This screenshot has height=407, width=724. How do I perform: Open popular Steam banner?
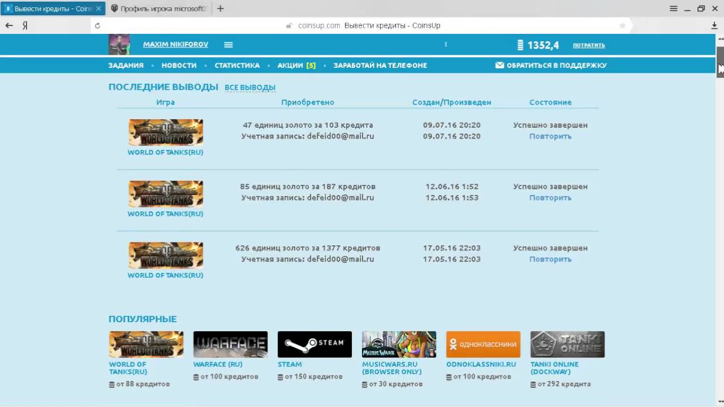coord(314,344)
